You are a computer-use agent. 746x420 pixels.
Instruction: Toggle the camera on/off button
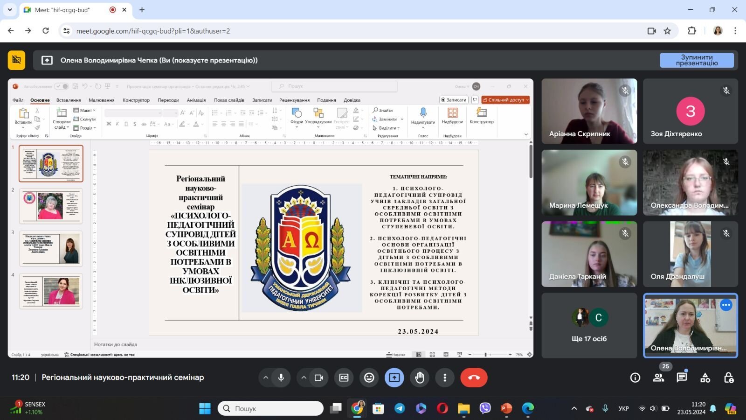pyautogui.click(x=319, y=378)
